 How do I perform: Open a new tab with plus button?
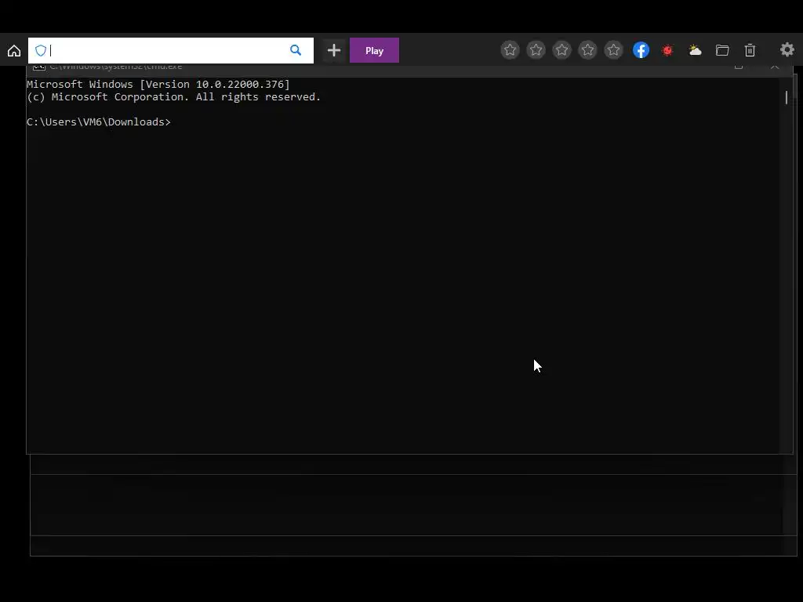[x=334, y=50]
